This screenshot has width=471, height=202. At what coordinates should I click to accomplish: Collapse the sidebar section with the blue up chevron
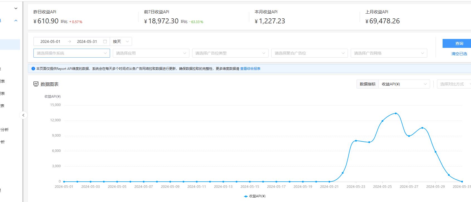pos(16,21)
